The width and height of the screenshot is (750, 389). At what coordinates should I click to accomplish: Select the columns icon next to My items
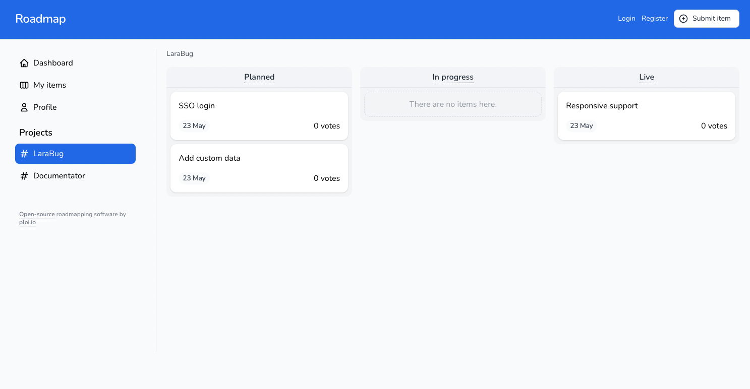24,85
